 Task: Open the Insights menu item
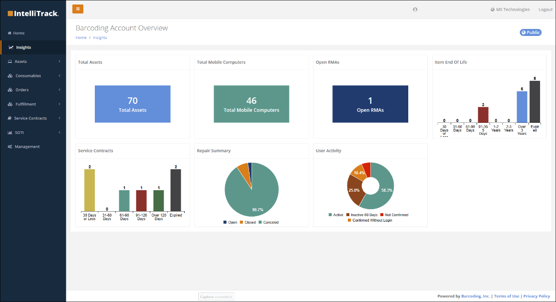tap(33, 47)
